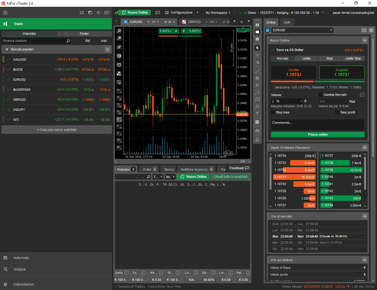Select XAUUSD in the watchlist
Image resolution: width=377 pixels, height=290 pixels.
57,60
